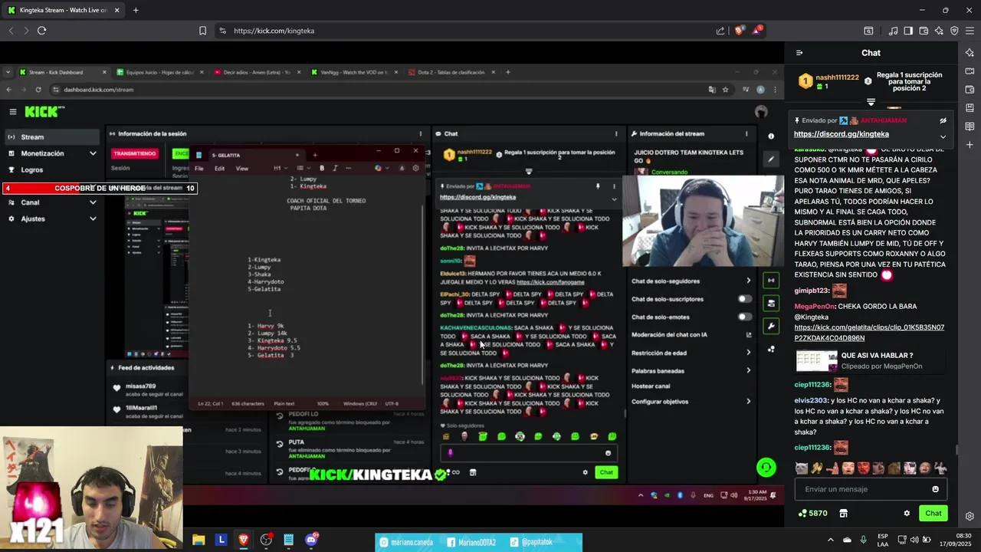
Task: Open Brave Talk video camera sidebar icon
Action: [970, 71]
